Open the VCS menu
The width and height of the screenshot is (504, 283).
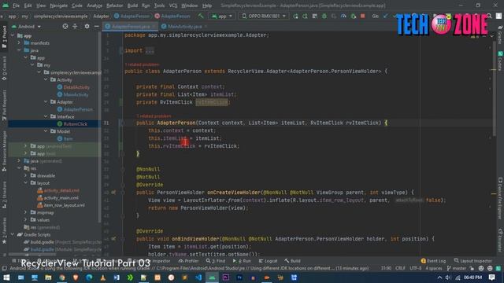click(x=173, y=6)
